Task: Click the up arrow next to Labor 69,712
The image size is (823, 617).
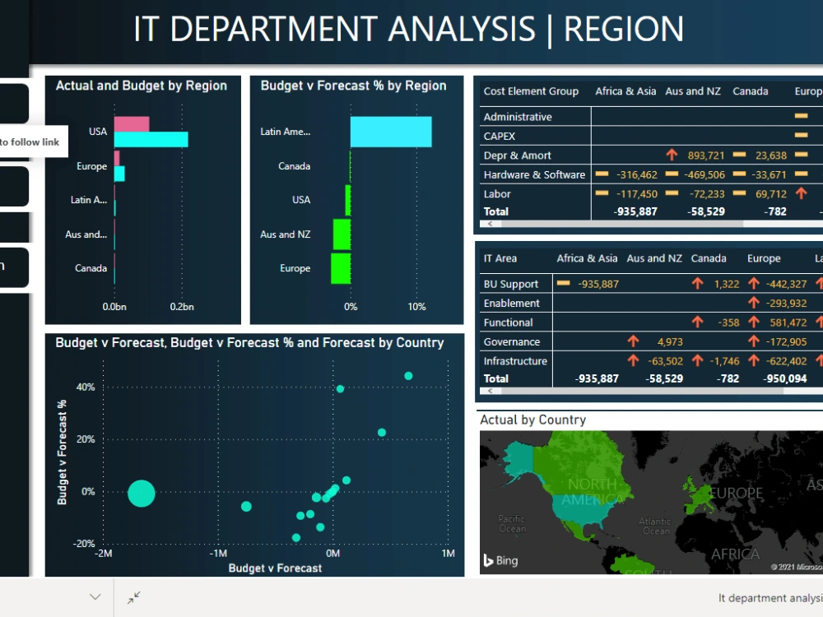Action: [799, 193]
